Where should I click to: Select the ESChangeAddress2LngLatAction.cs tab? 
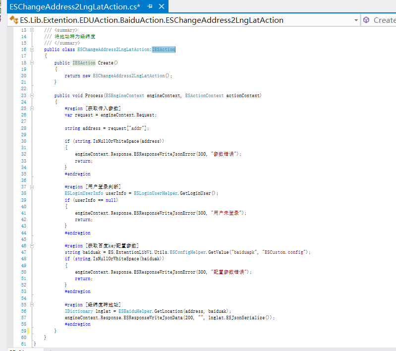point(75,6)
